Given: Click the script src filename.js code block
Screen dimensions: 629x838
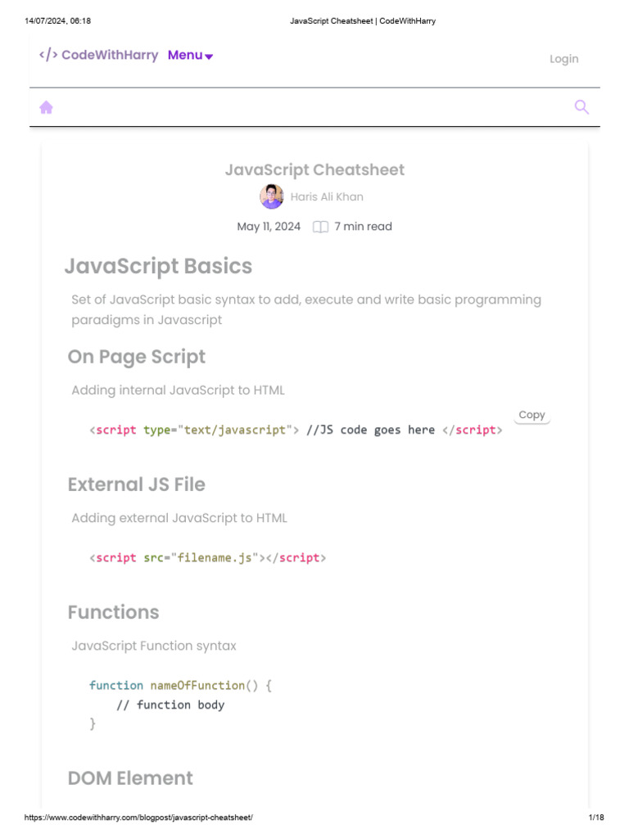Looking at the screenshot, I should coord(207,557).
